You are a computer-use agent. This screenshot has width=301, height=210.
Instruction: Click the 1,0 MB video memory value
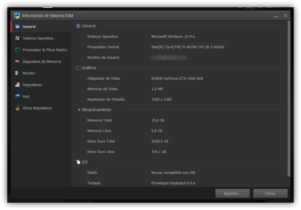click(157, 89)
